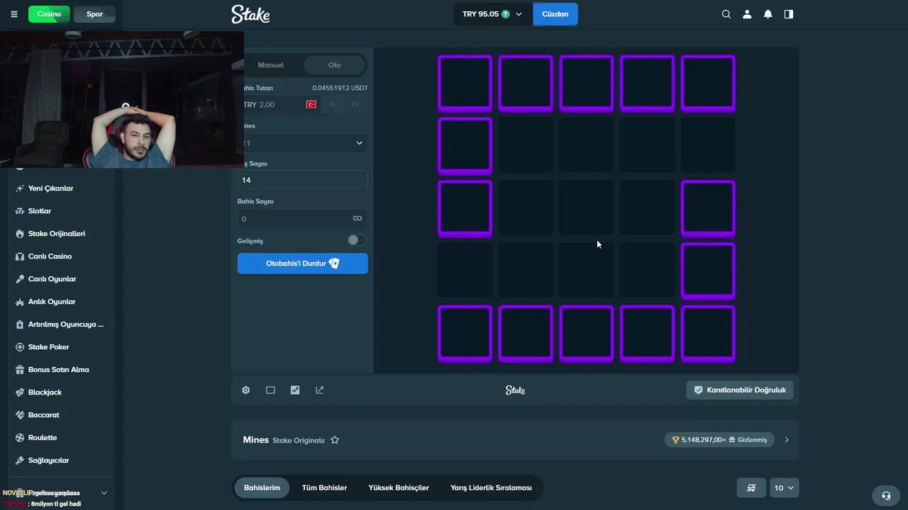Open the hamburger menu in top bar
908x510 pixels.
click(x=14, y=14)
